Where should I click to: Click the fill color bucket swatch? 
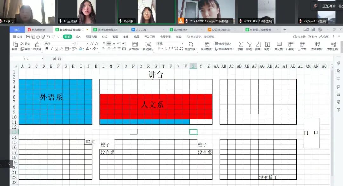coord(81,49)
